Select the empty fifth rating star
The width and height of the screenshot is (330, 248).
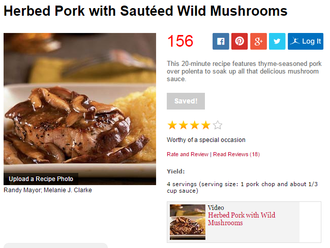(218, 125)
